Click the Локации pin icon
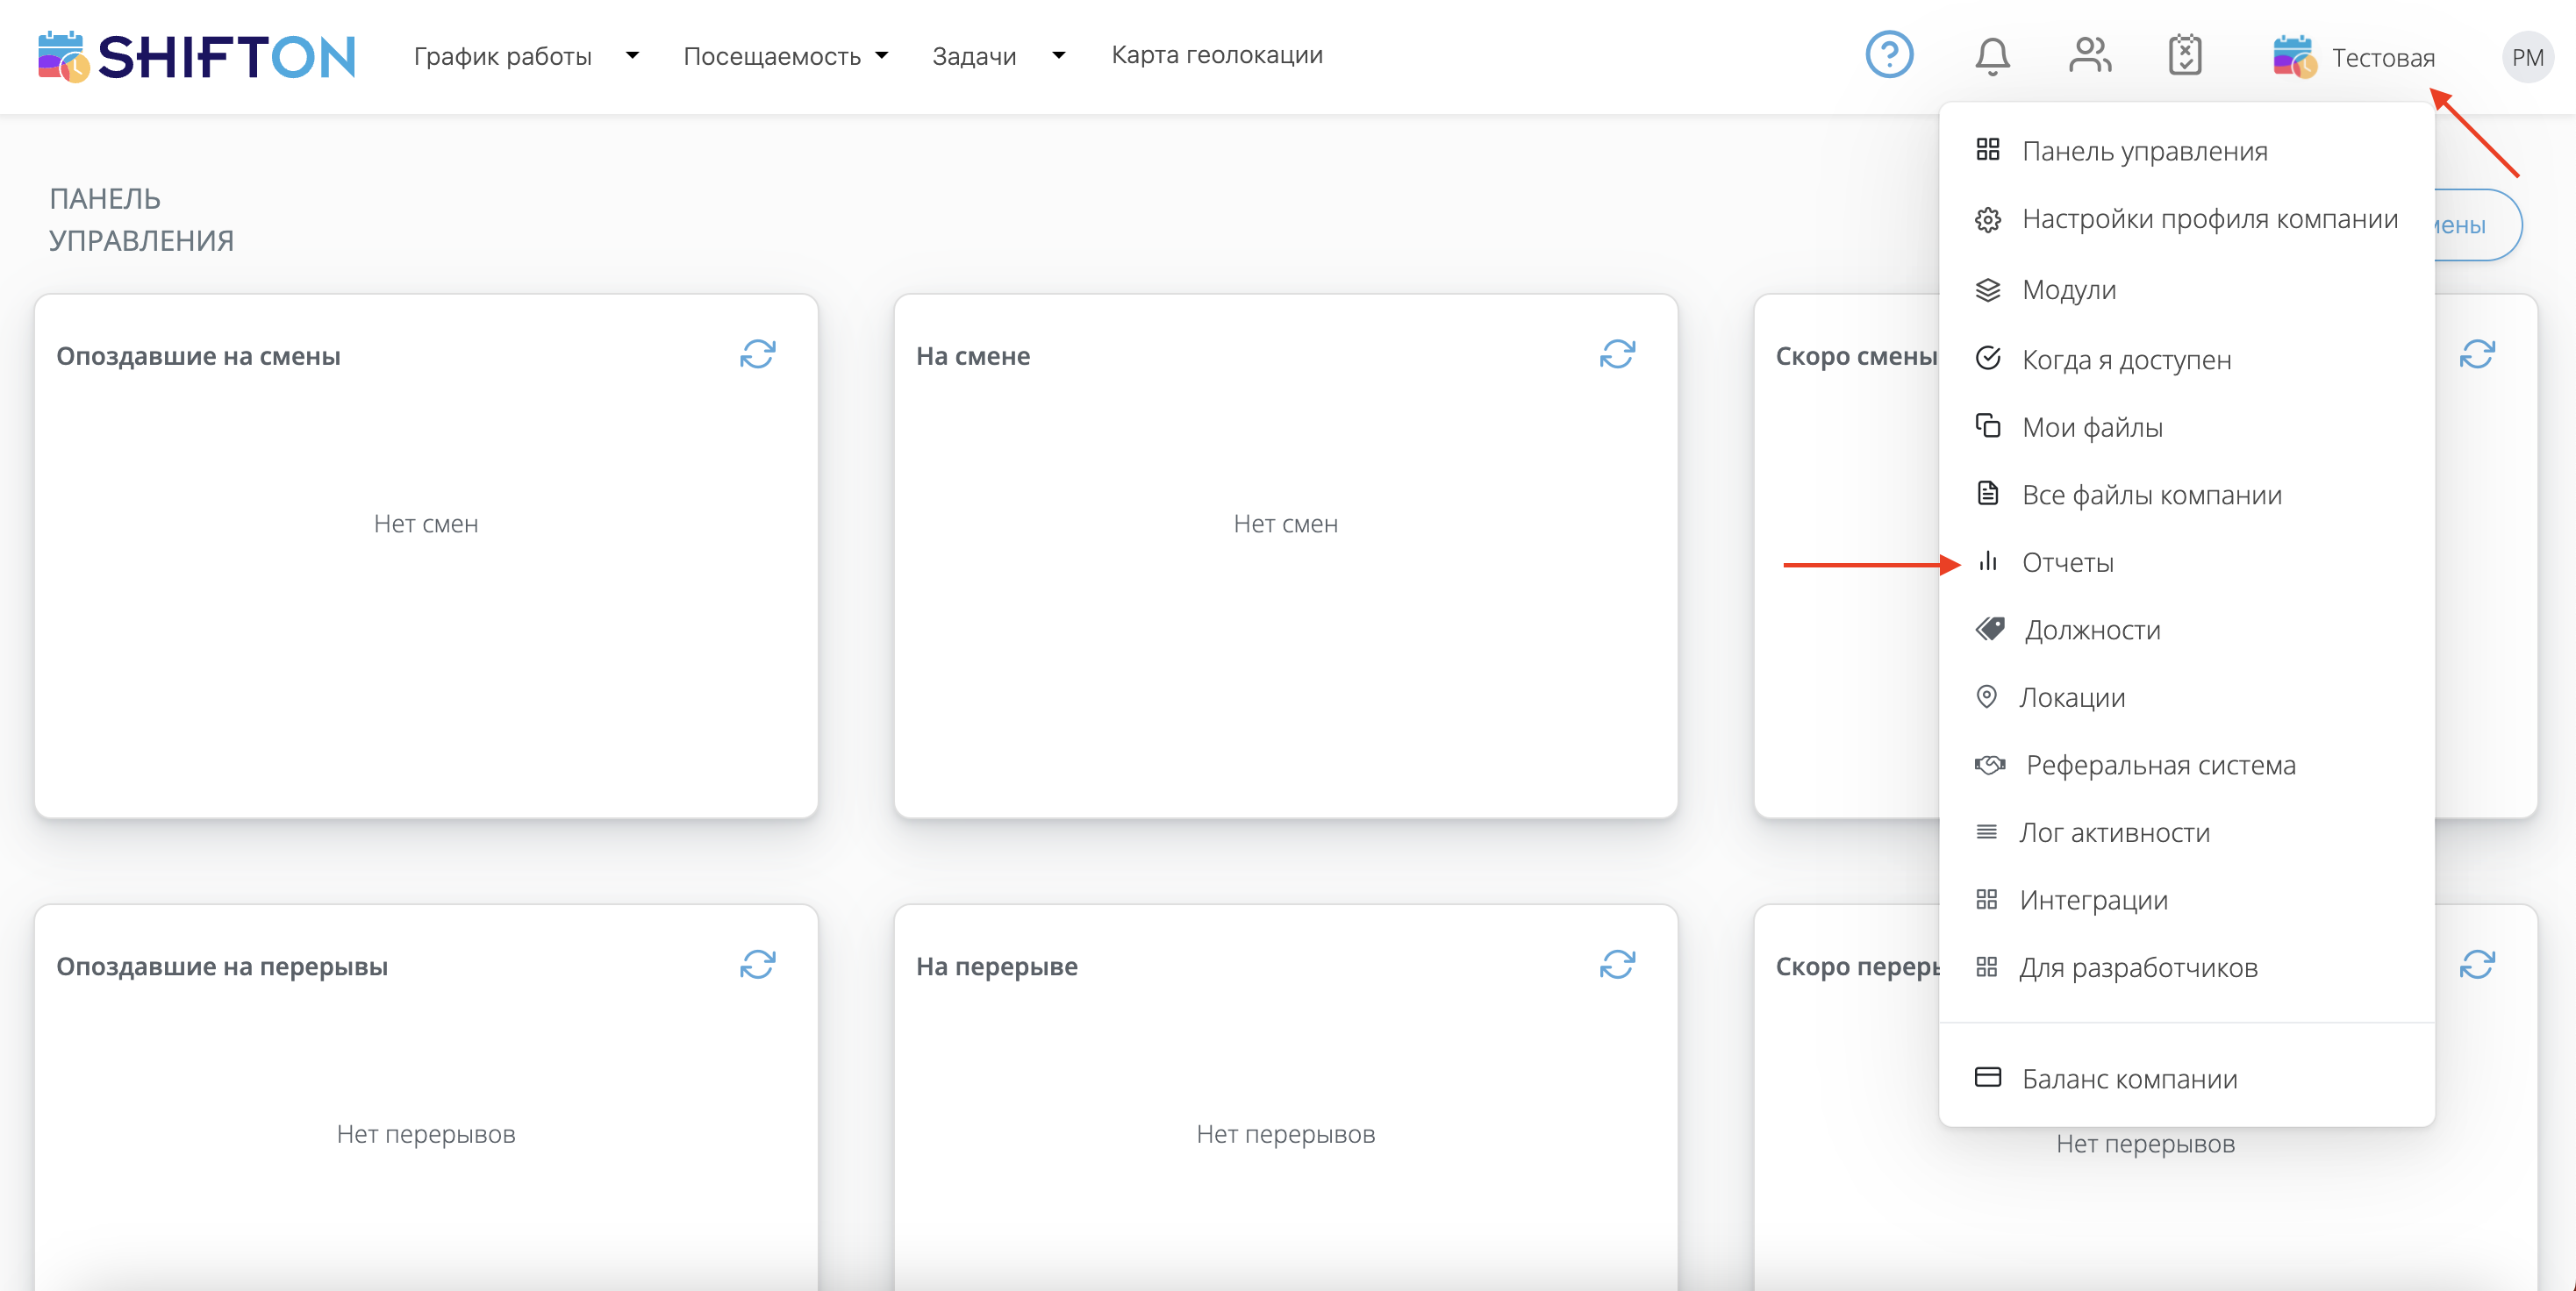Image resolution: width=2576 pixels, height=1291 pixels. pos(1986,696)
